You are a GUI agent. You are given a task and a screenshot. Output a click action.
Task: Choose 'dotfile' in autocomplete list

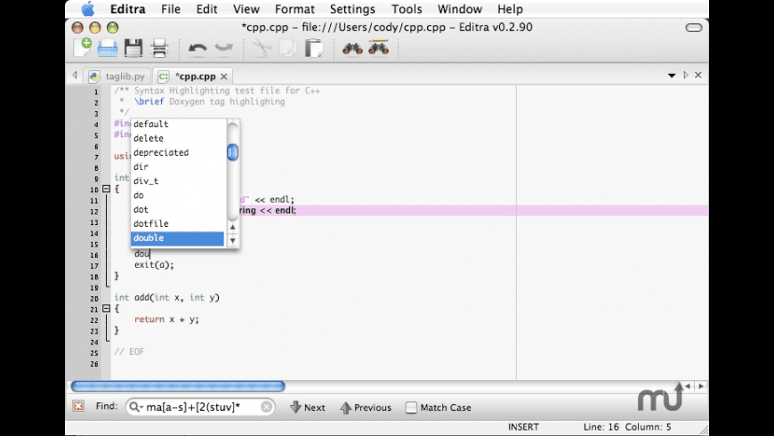(x=177, y=223)
